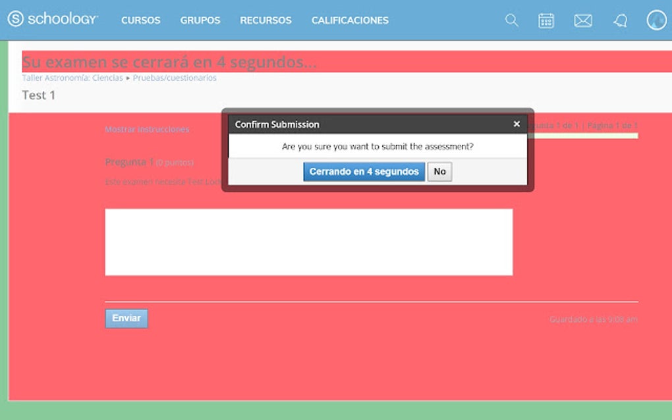Confirm submission with Cerrando en 4 segundos
This screenshot has height=420, width=672.
click(x=364, y=171)
